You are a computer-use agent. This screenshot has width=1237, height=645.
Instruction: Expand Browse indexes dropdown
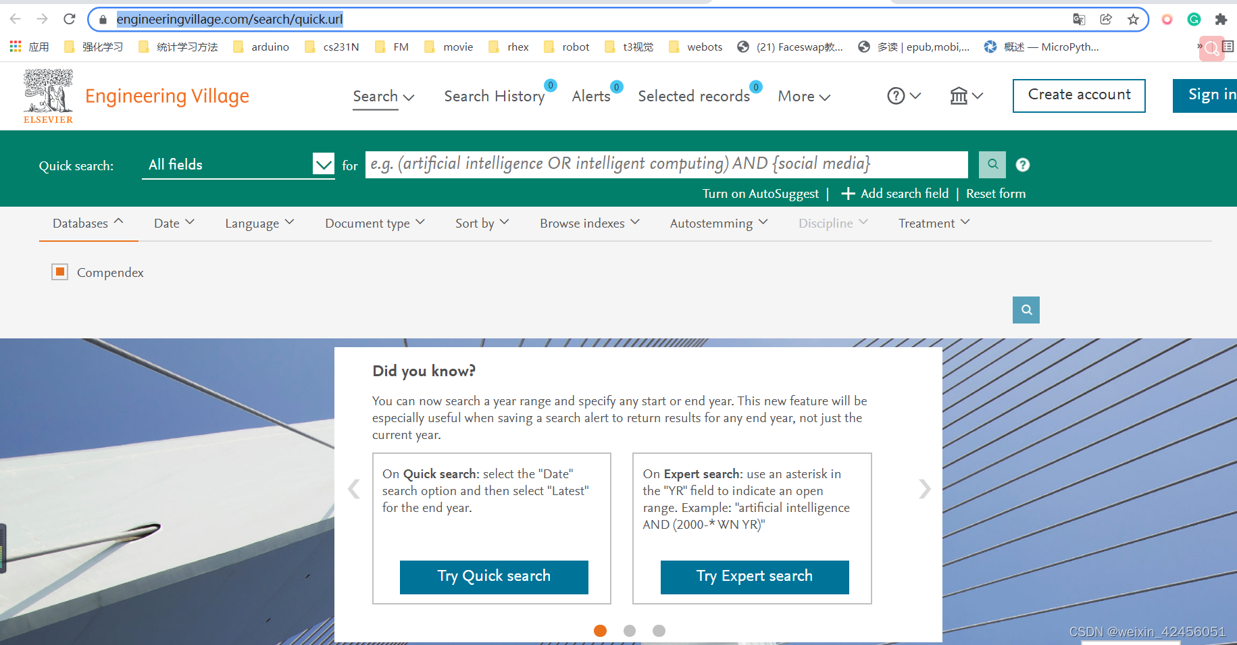pos(590,223)
